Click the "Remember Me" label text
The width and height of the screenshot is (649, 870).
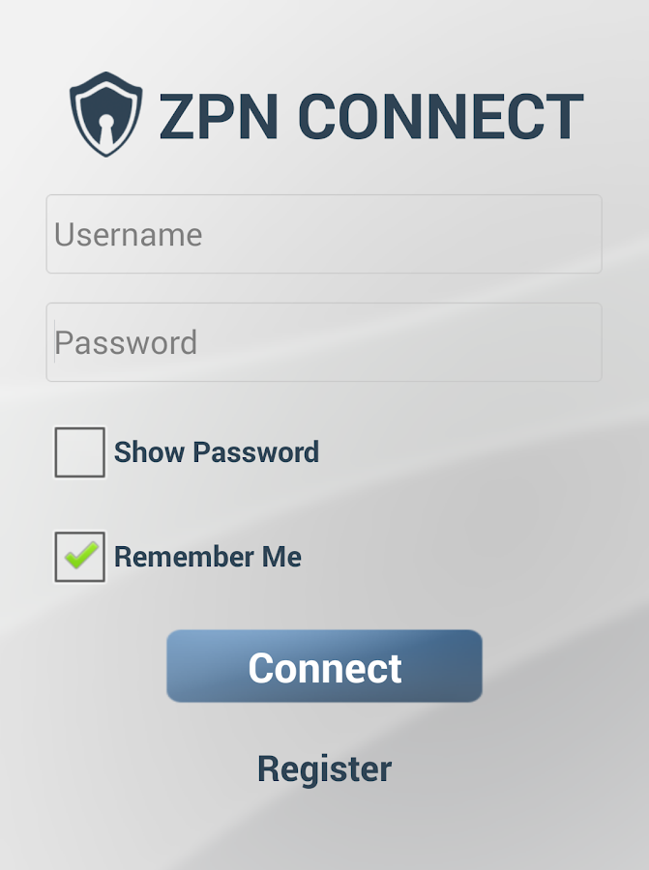click(208, 557)
